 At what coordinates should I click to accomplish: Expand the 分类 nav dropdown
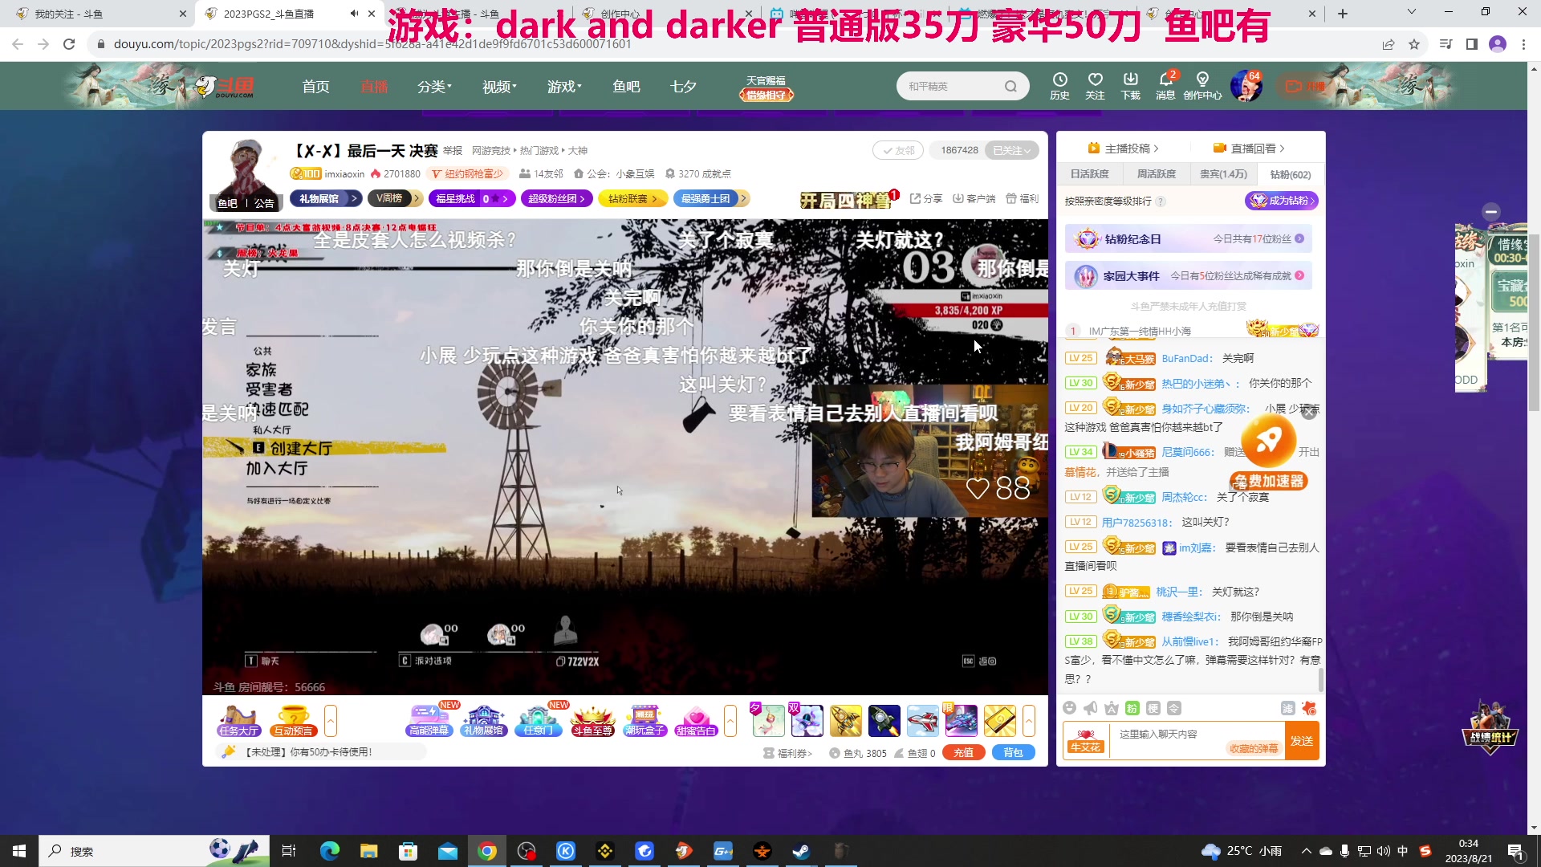[434, 86]
